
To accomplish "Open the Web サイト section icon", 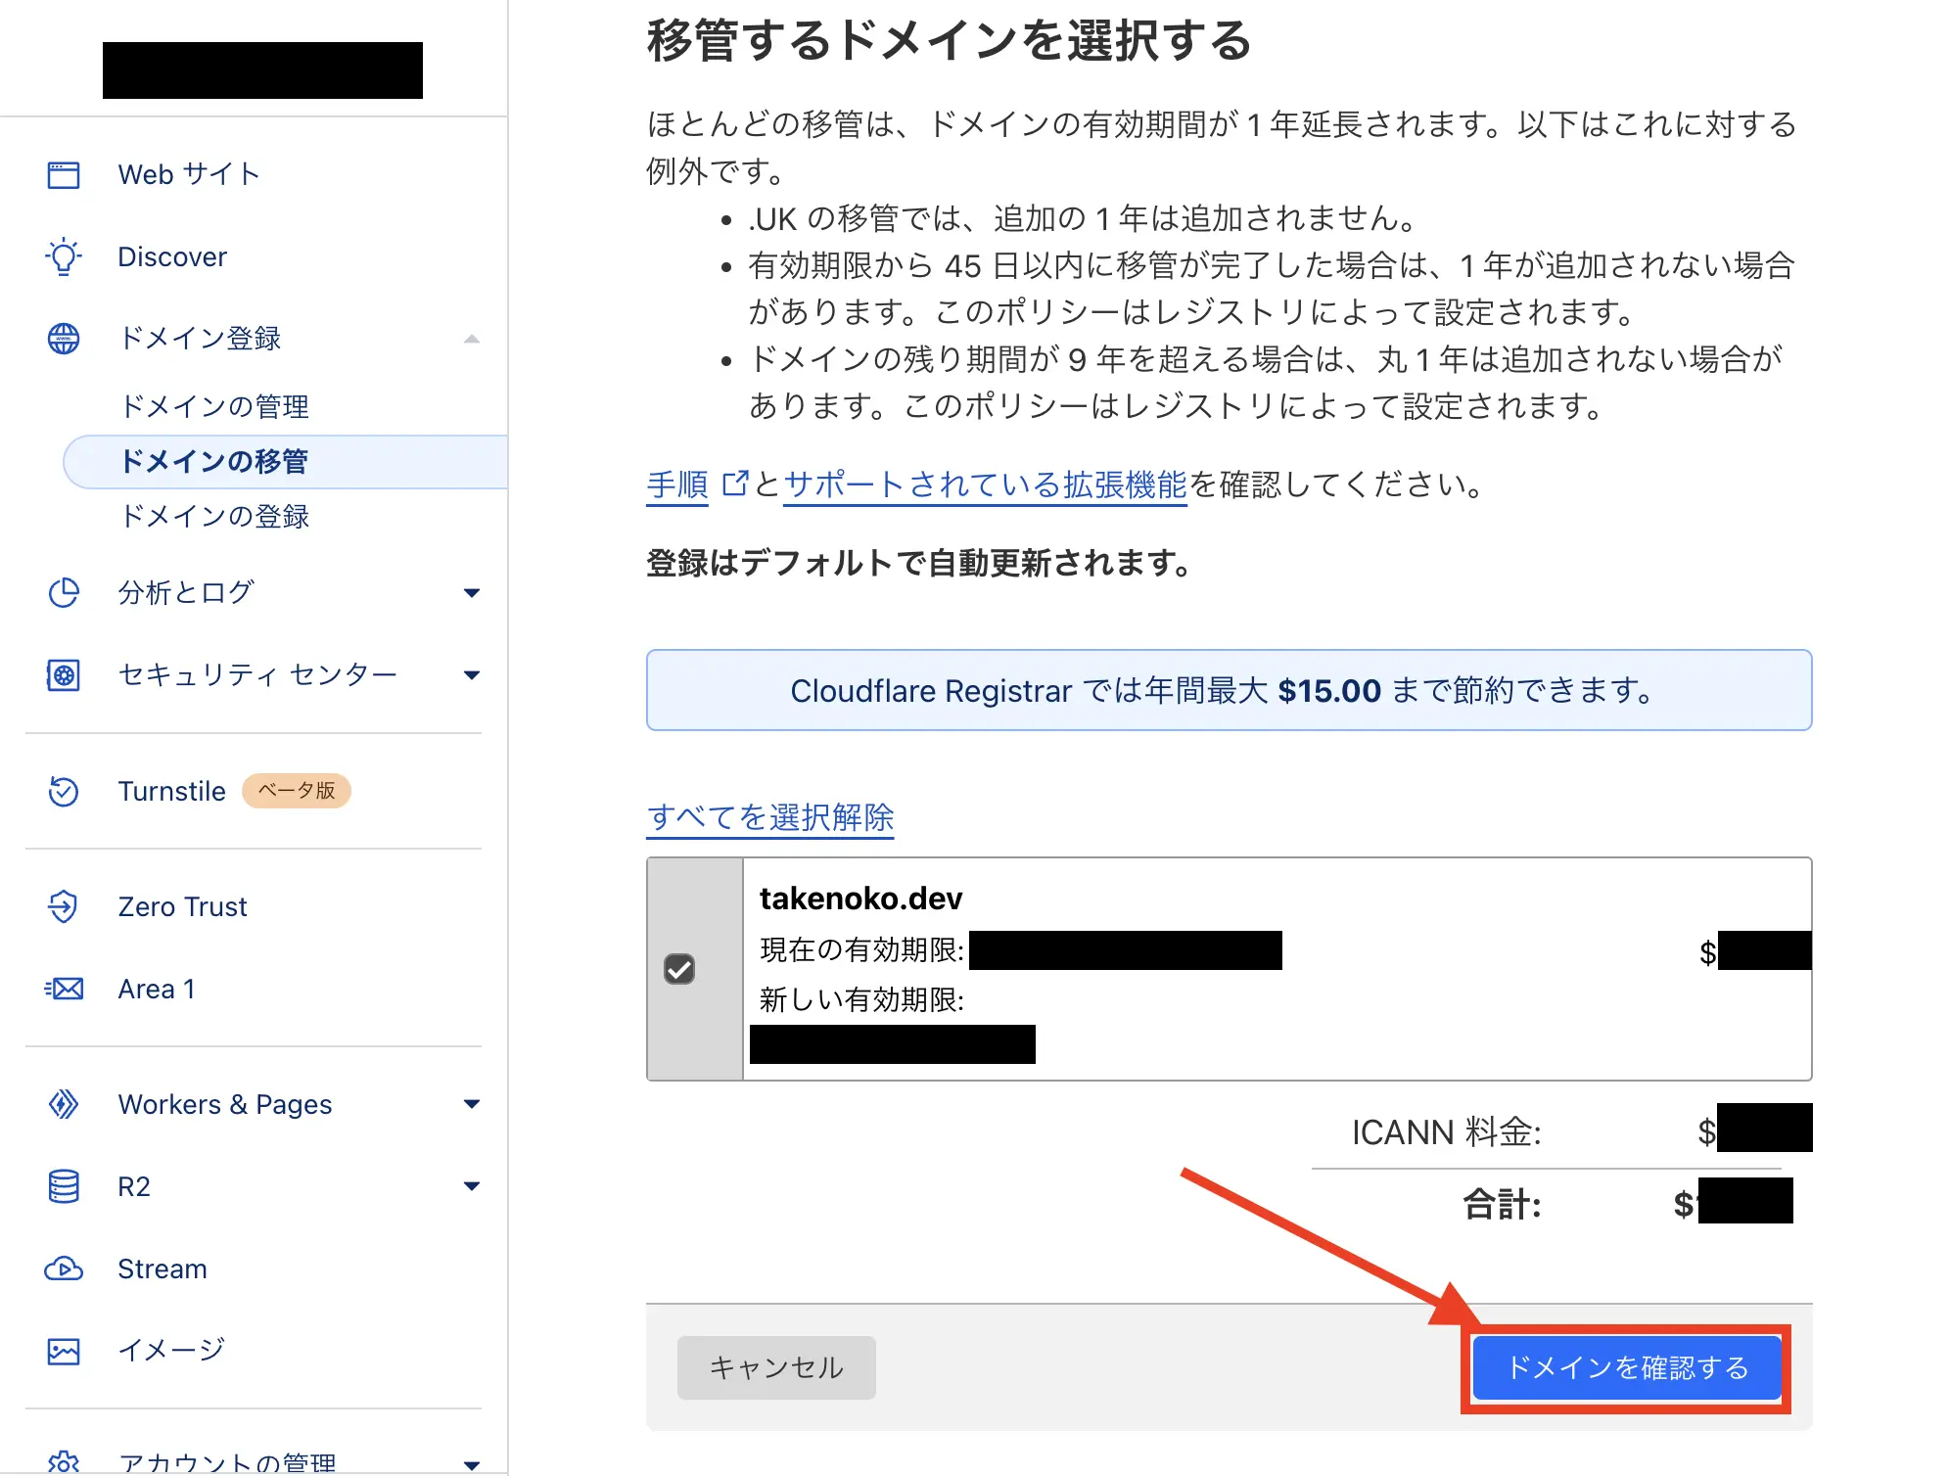I will click(63, 174).
